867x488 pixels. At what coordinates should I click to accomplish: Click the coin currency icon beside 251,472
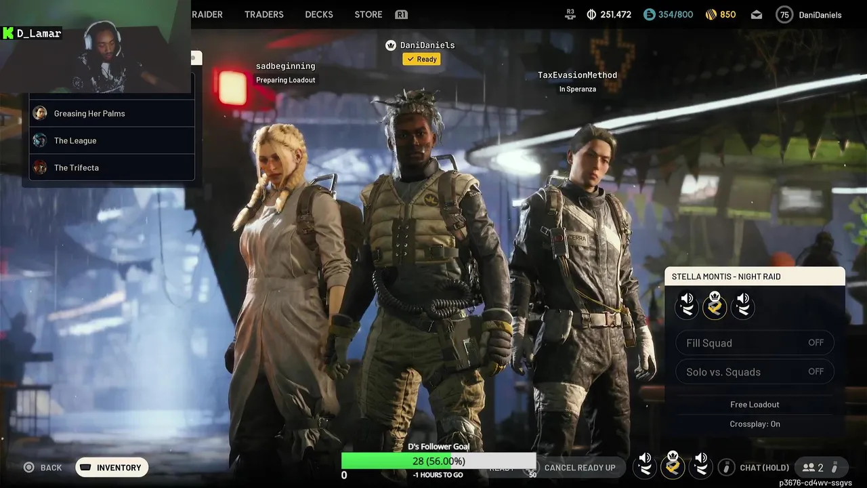[591, 14]
